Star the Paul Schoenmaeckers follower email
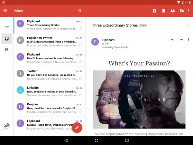The height and width of the screenshot is (145, 193). pos(80,62)
